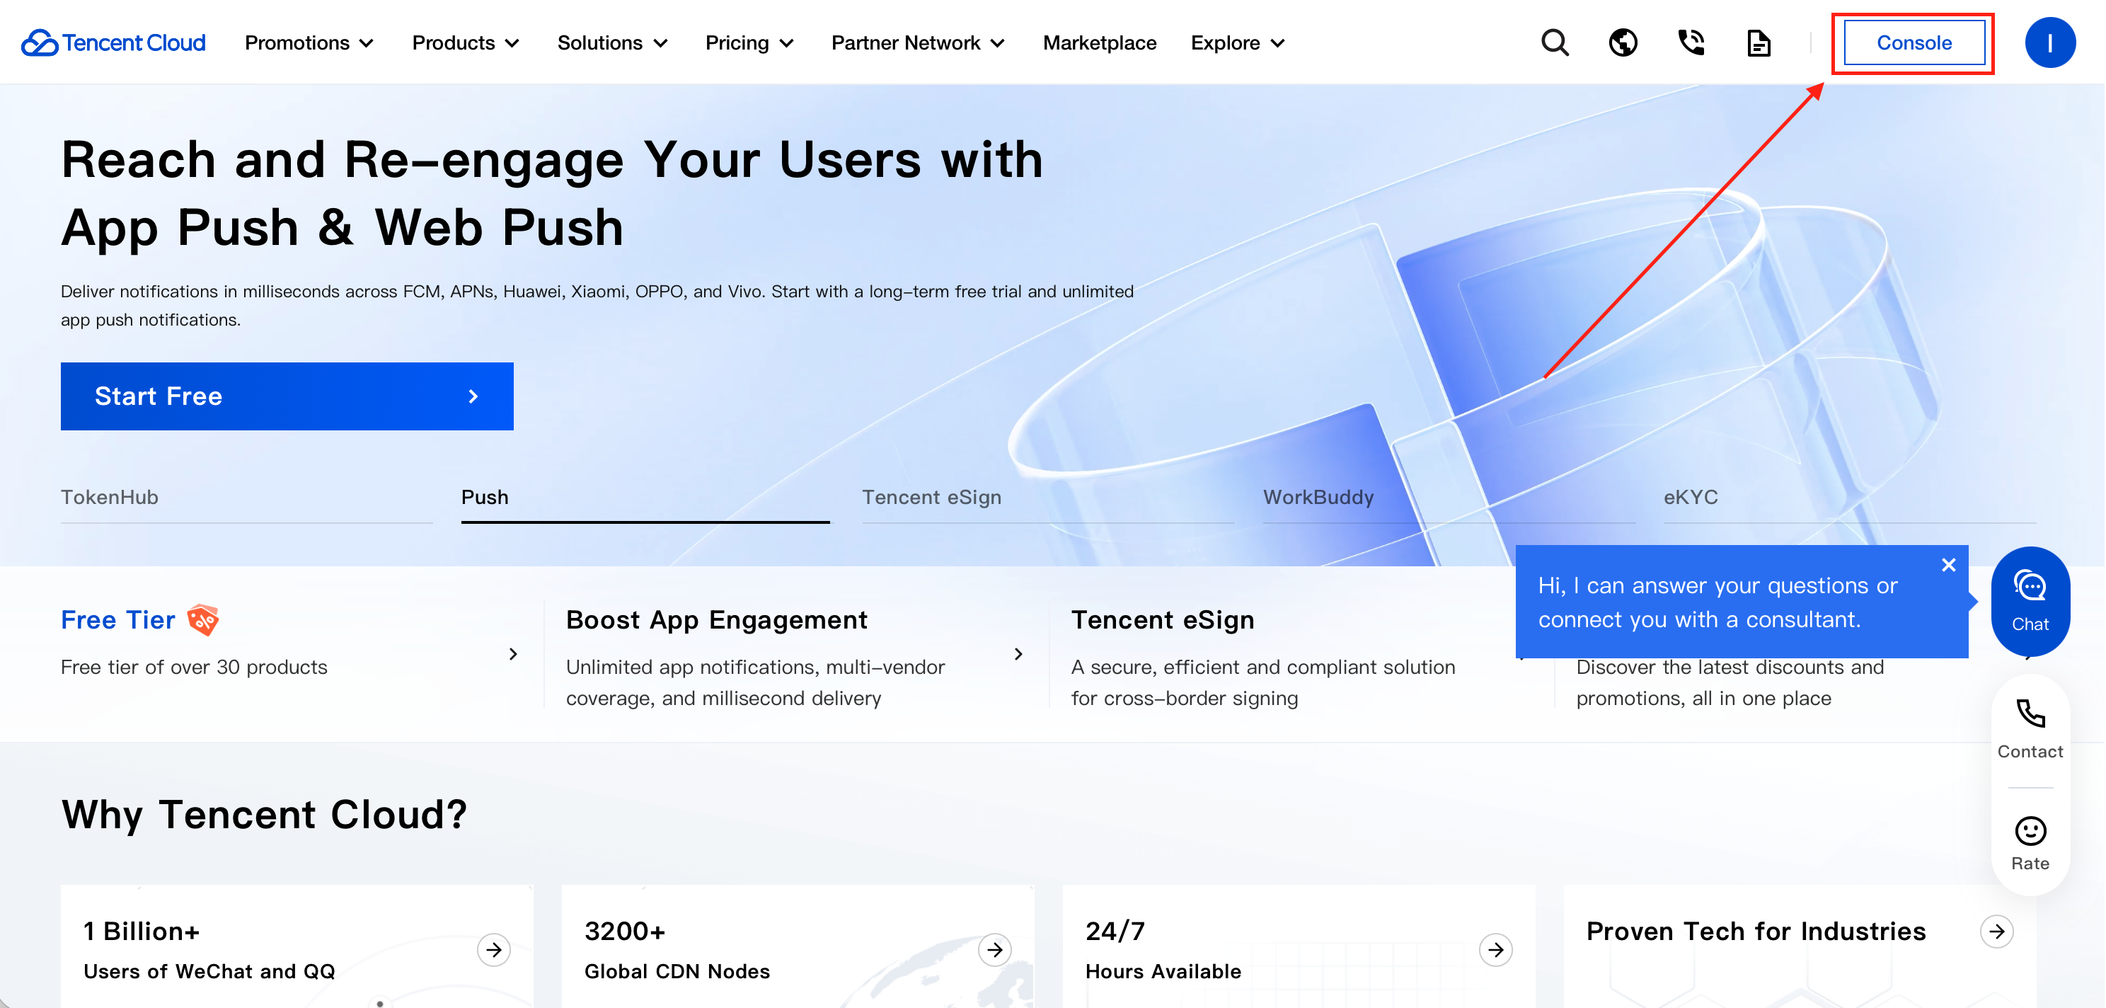
Task: Click chevron beside Boost App Engagement
Action: point(1018,654)
